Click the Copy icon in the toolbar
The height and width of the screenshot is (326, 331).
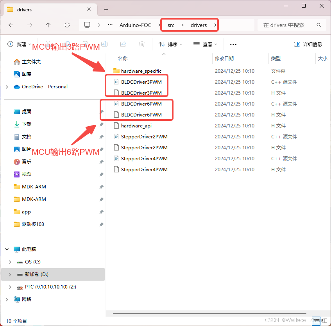(x=67, y=44)
